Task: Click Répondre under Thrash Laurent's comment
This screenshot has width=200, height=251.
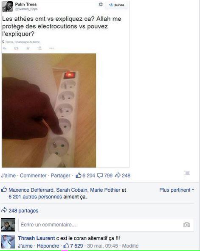Action: tap(48, 246)
